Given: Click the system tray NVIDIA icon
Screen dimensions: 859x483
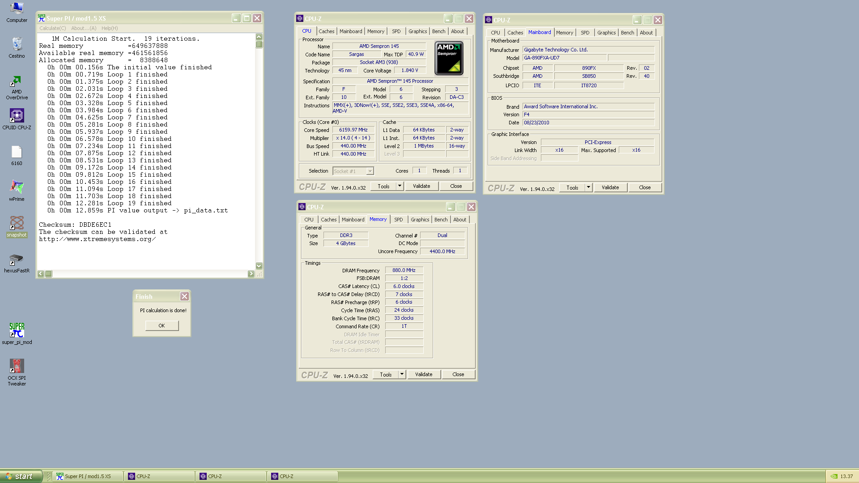Looking at the screenshot, I should [x=834, y=476].
